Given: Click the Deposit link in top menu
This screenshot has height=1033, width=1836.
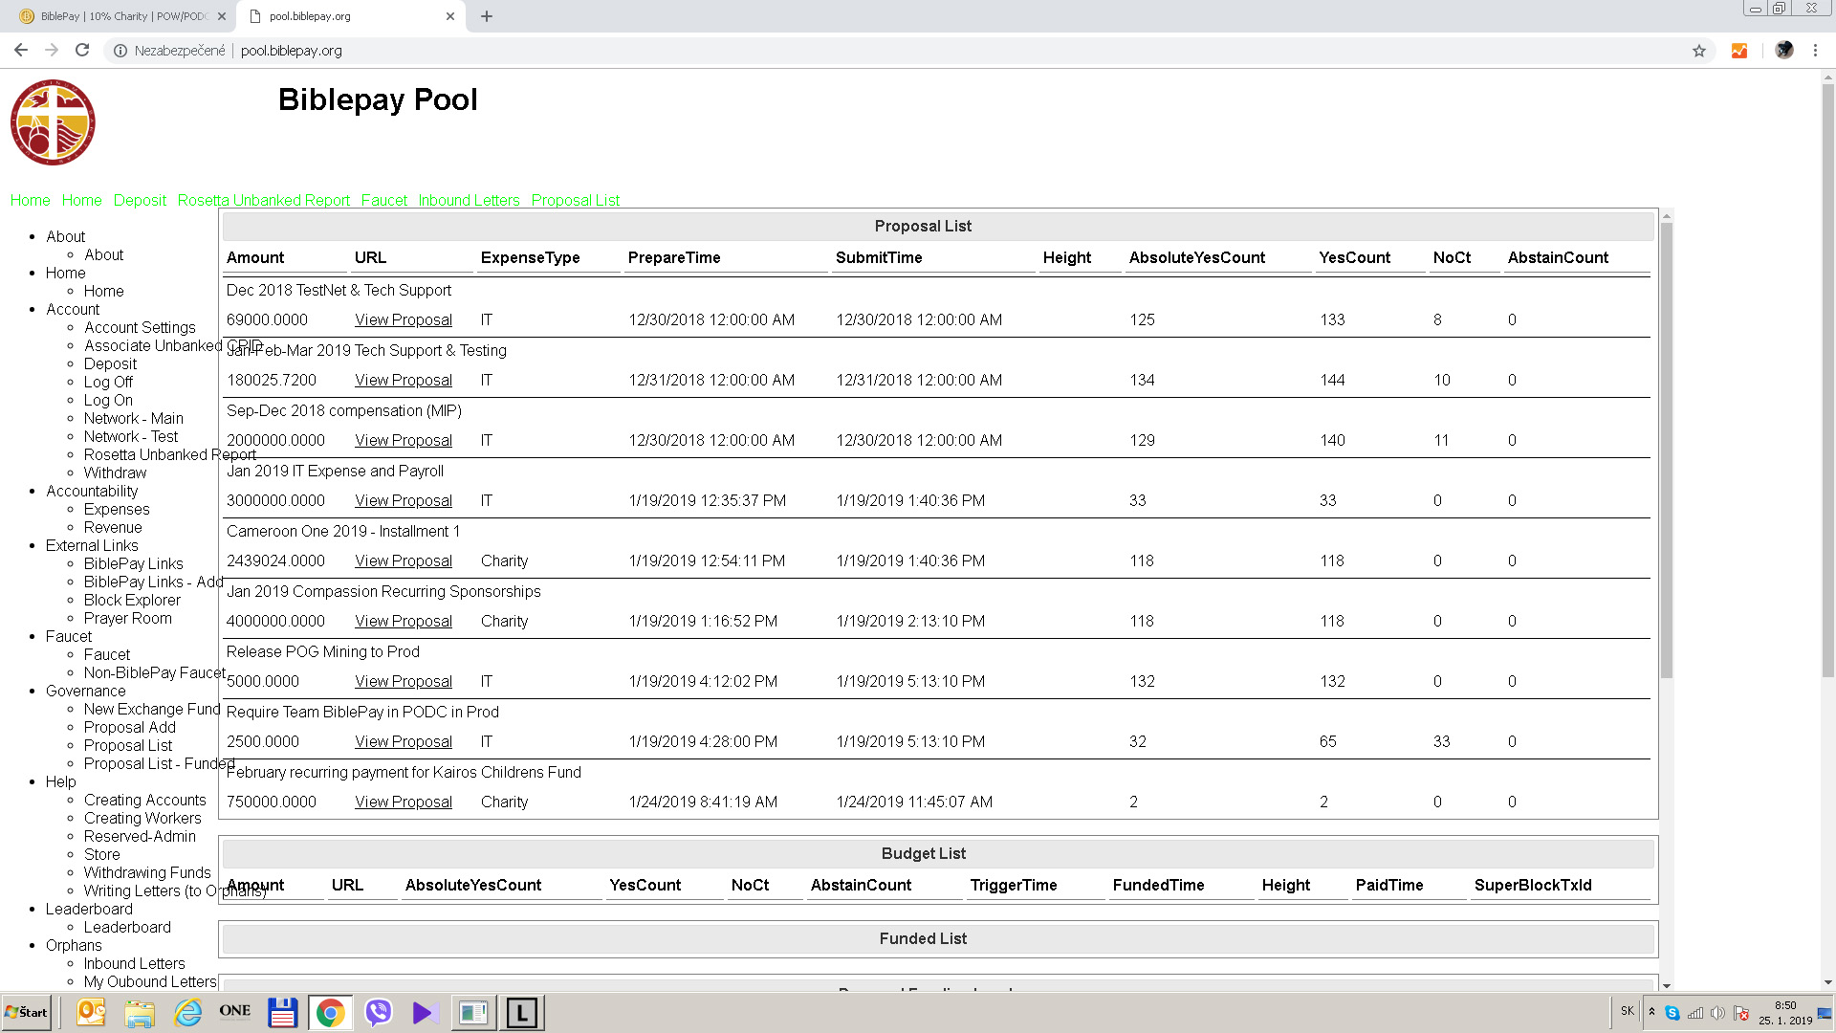Looking at the screenshot, I should [140, 201].
